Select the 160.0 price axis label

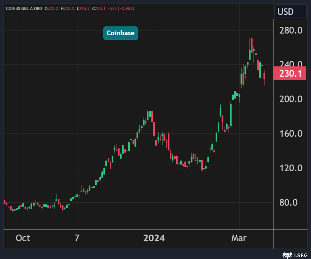[x=291, y=134]
